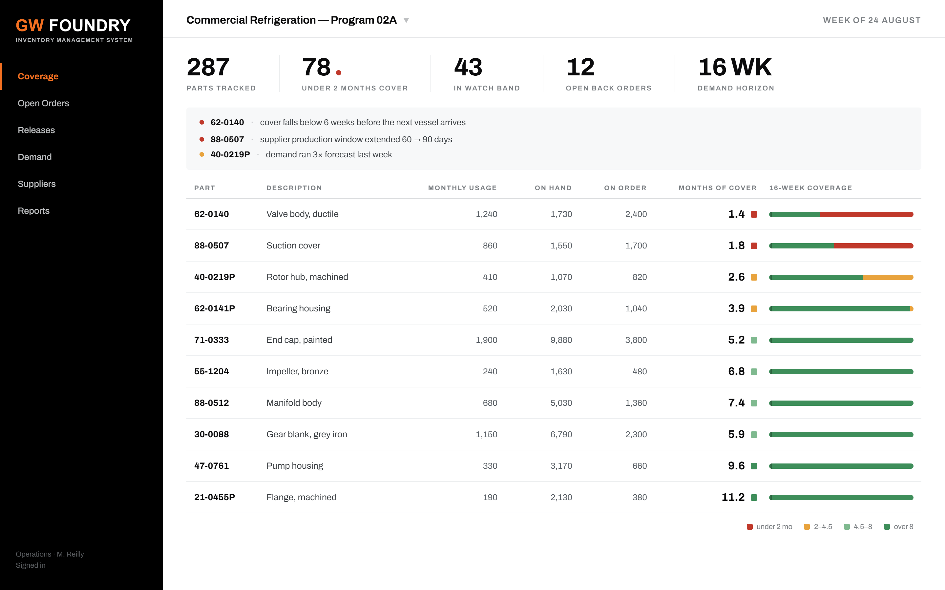Click 'Valve body, ductile' description
945x590 pixels.
point(302,214)
